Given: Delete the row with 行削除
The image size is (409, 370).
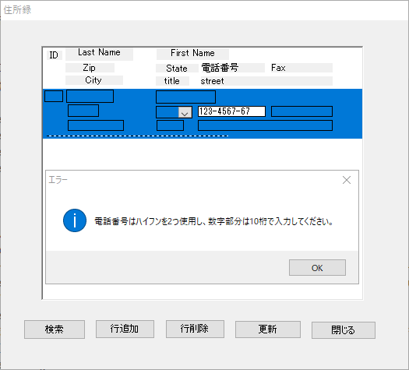Looking at the screenshot, I should tap(195, 329).
